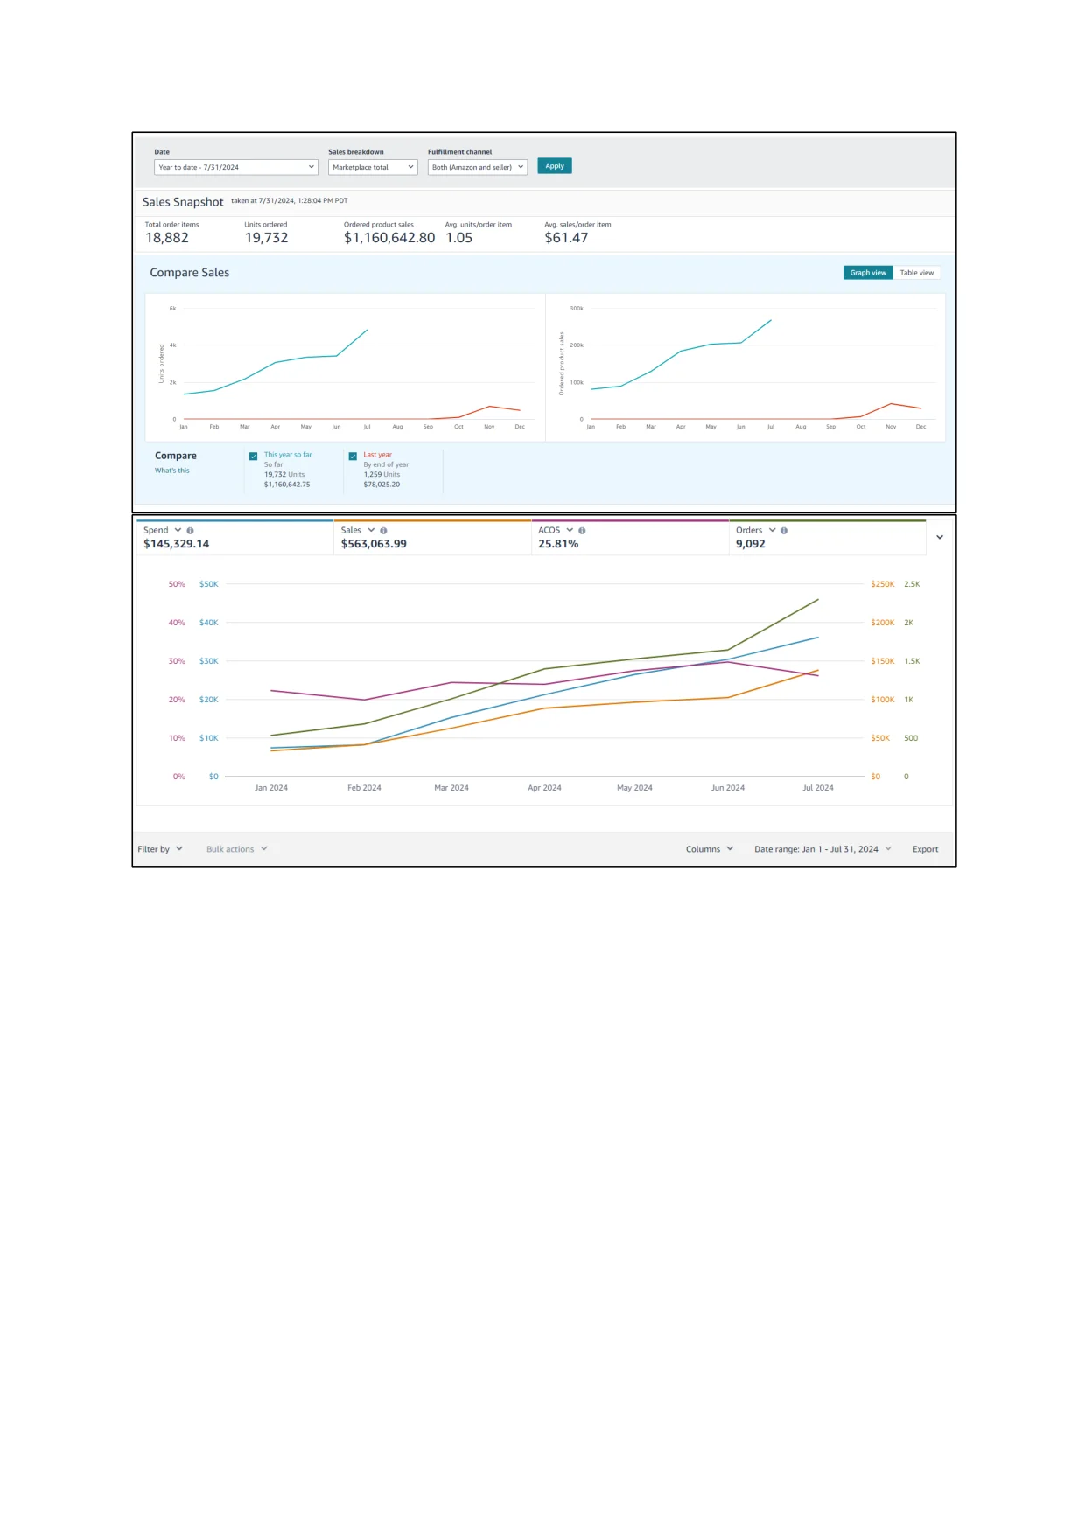Viewport: 1085px width, 1534px height.
Task: Open the Fulfillment channel dropdown
Action: (478, 167)
